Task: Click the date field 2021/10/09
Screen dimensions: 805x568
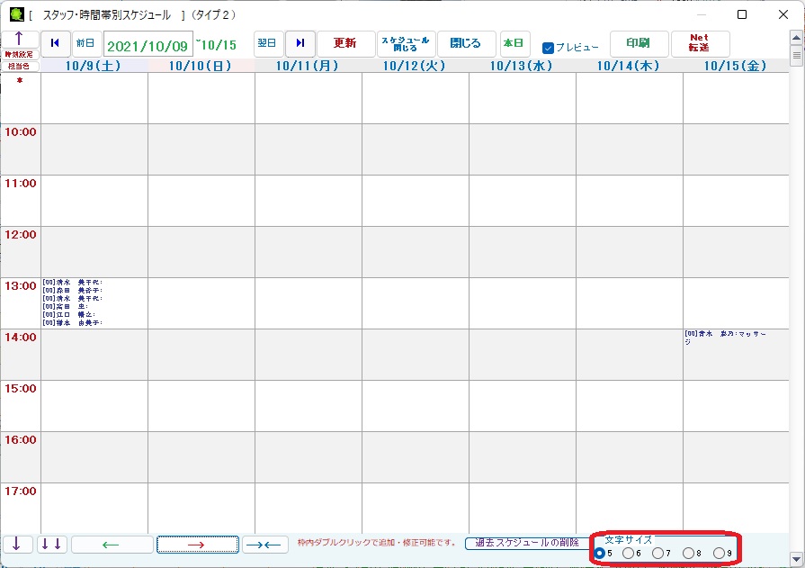Action: [x=148, y=45]
